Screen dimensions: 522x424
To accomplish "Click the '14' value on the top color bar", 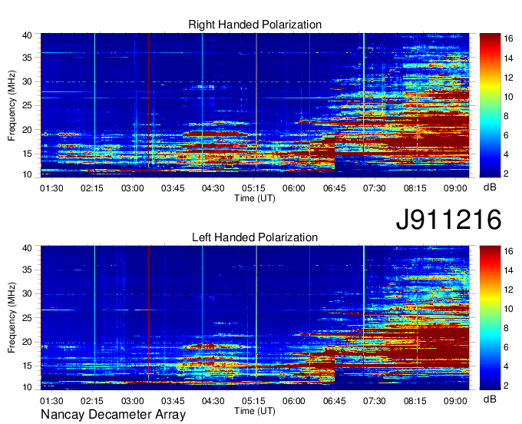I will click(x=508, y=58).
